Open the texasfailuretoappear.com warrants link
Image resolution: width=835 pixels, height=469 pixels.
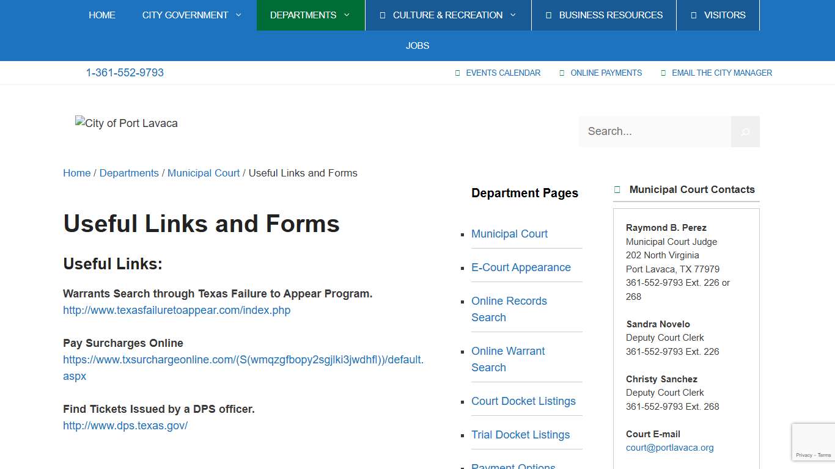[x=177, y=310]
